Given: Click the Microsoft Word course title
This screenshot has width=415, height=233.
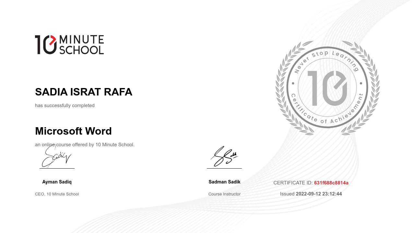Looking at the screenshot, I should tap(73, 131).
